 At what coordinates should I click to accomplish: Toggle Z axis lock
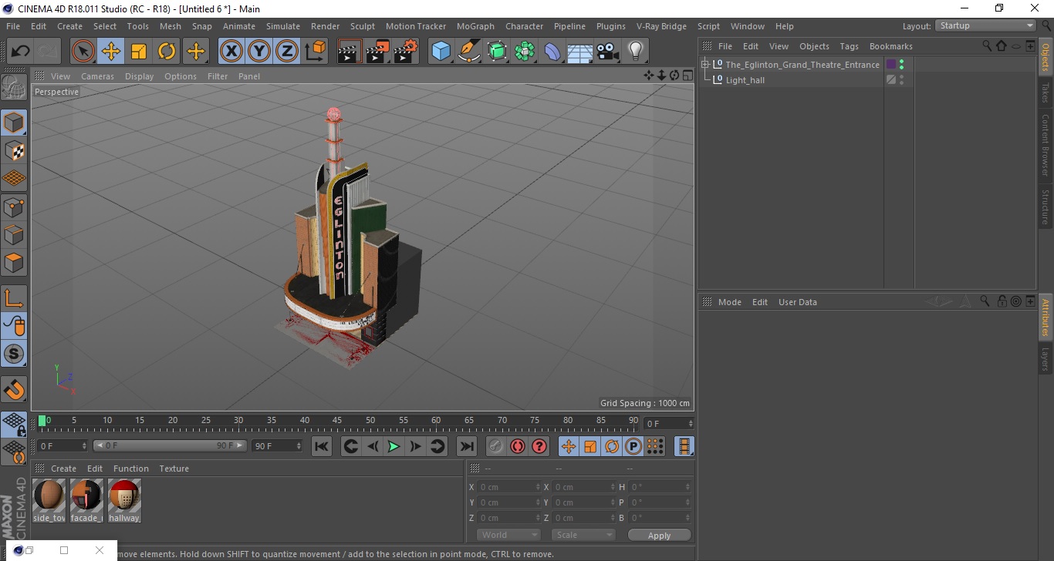point(287,52)
